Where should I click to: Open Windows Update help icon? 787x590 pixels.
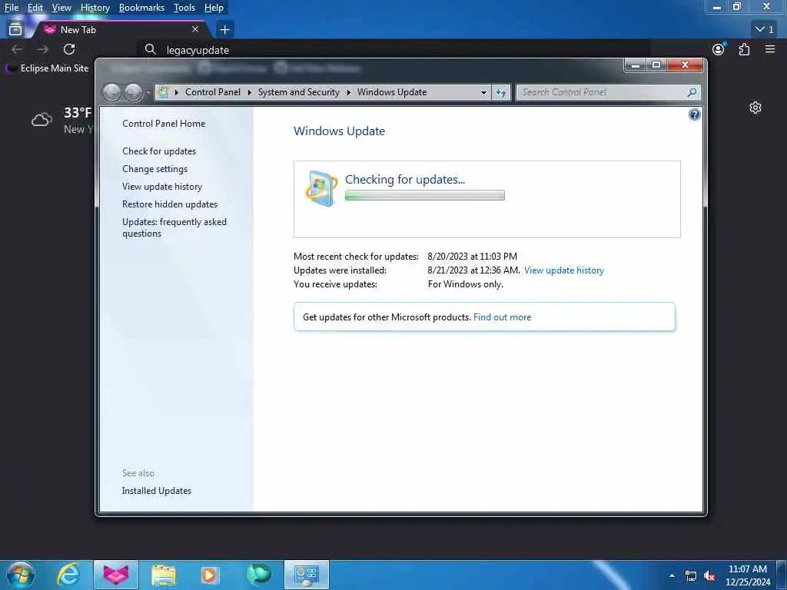(694, 115)
